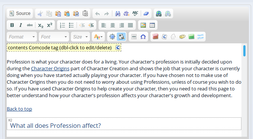
Task: Switch to Source view
Action: point(20,13)
